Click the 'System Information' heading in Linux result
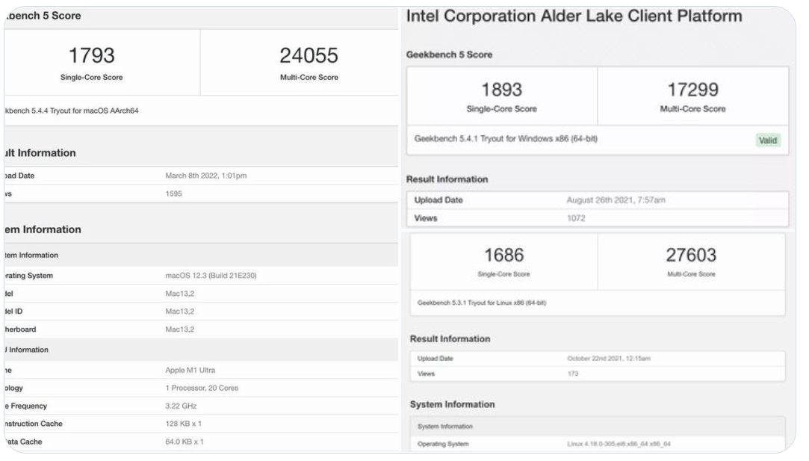The image size is (809, 461). 452,405
